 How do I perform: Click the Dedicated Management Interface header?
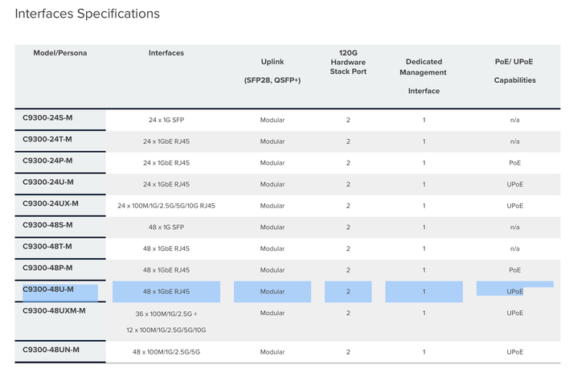tap(424, 76)
